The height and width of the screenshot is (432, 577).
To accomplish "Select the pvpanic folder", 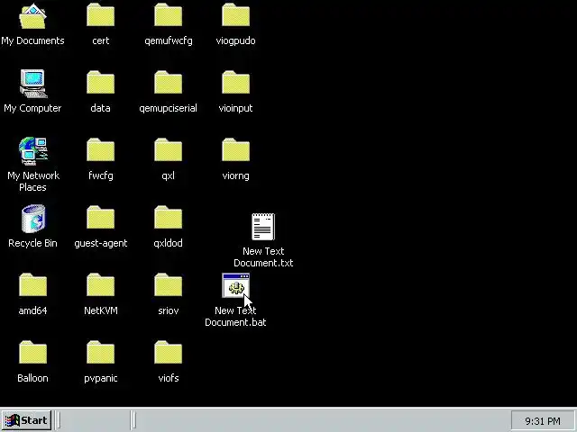I will pos(100,353).
